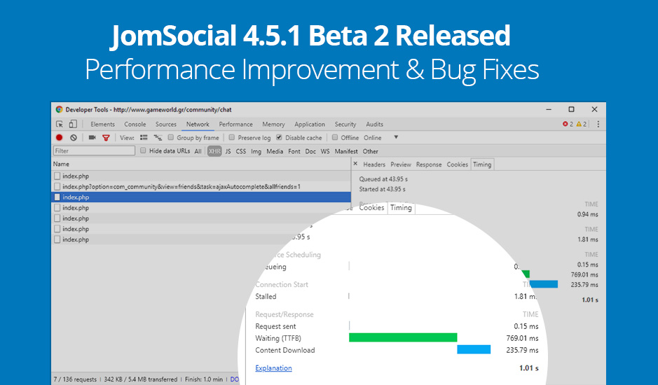Open the Console panel tab
Viewport: 658px width, 385px height.
click(x=135, y=124)
